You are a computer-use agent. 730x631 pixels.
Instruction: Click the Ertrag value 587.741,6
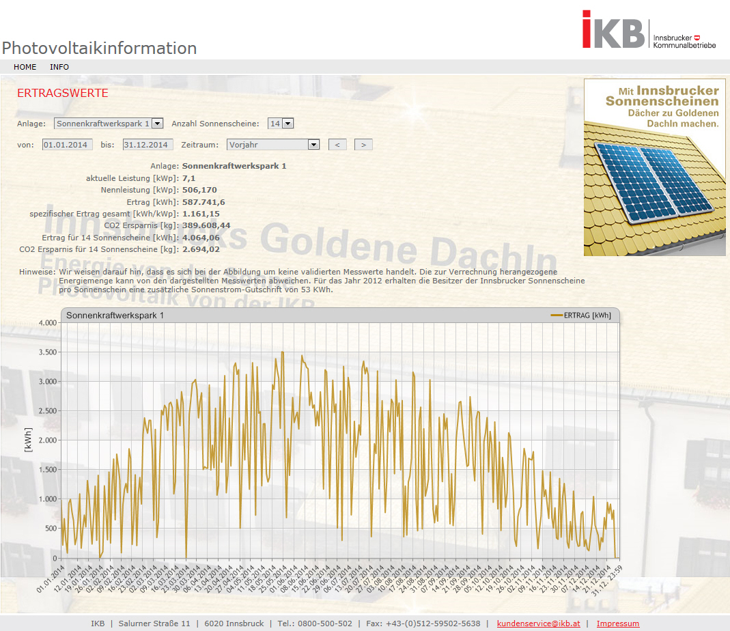203,202
